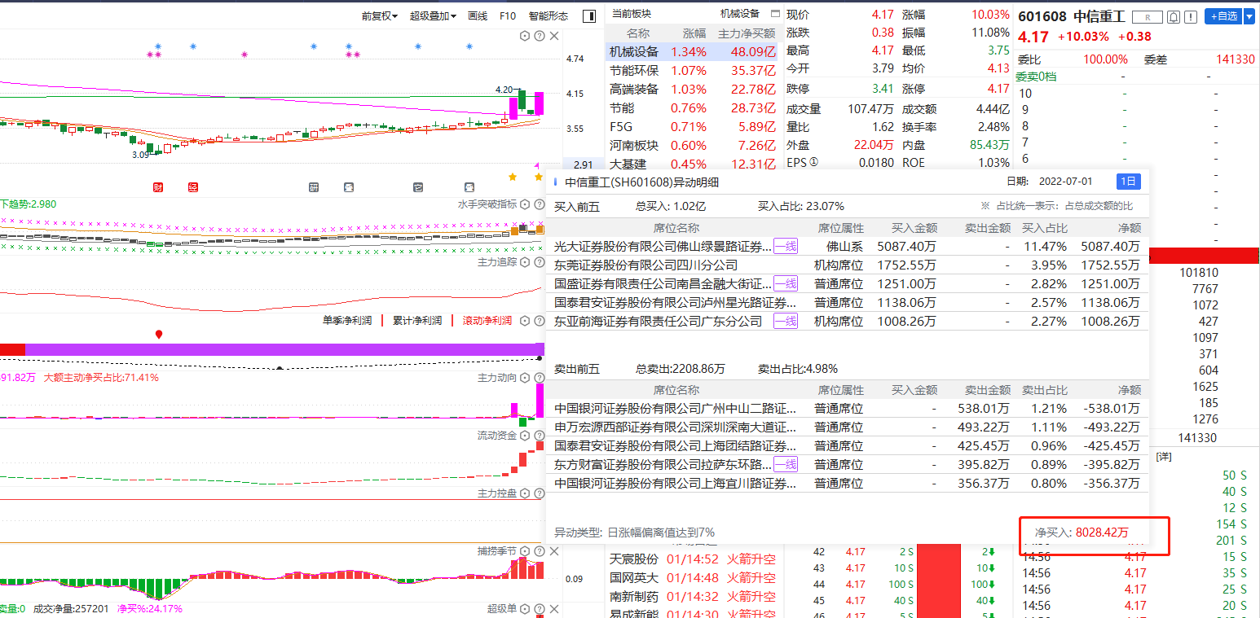The image size is (1260, 618).
Task: Select 高端装备 row in sector list
Action: pyautogui.click(x=693, y=89)
